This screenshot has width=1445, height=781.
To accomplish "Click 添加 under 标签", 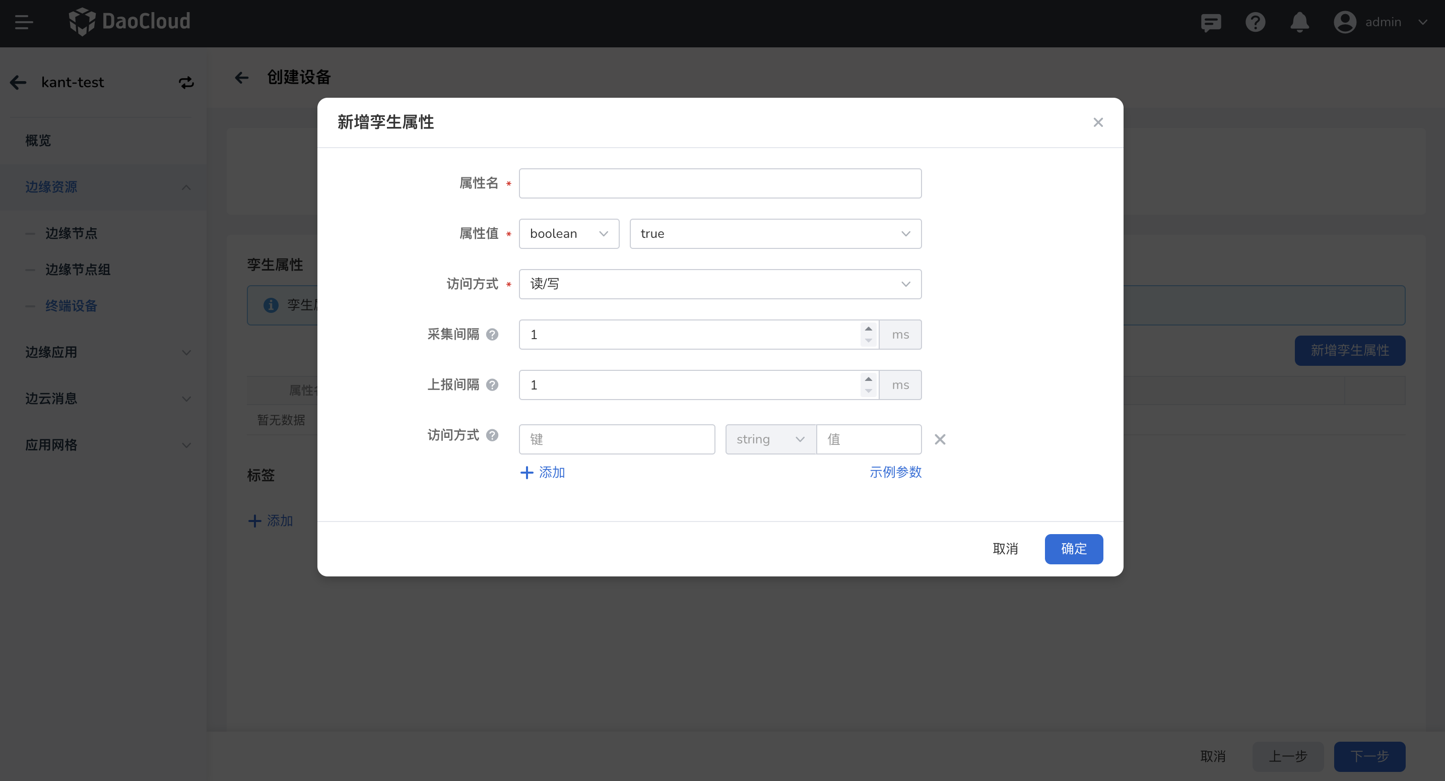I will tap(271, 520).
